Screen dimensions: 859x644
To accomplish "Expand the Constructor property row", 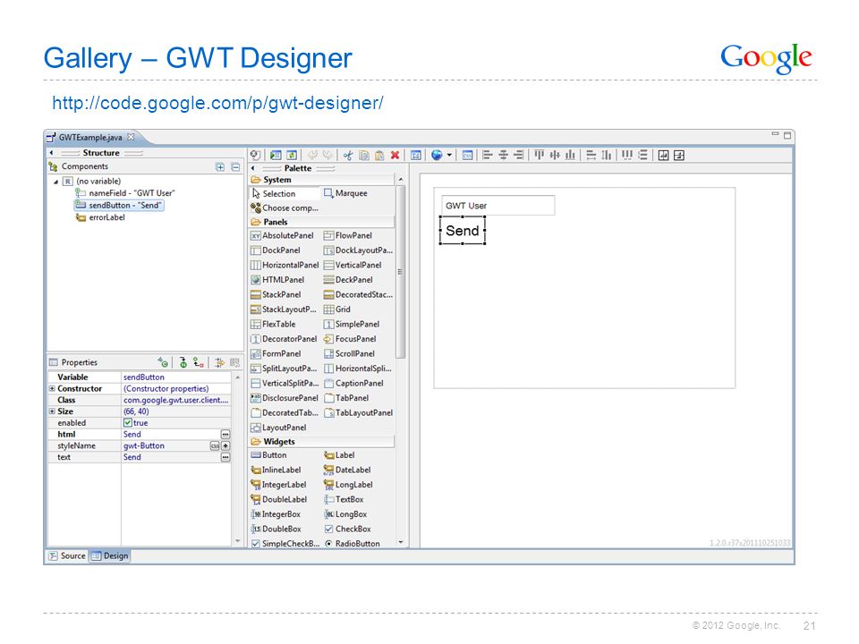I will click(x=52, y=388).
